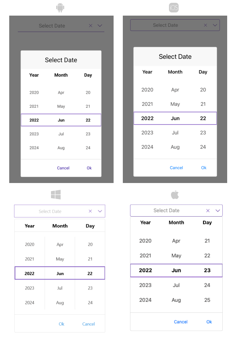The height and width of the screenshot is (340, 236).
Task: Click the iOS platform icon
Action: (x=175, y=7)
